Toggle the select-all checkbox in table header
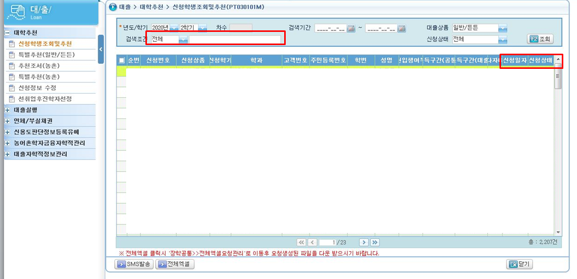577x279 pixels. click(121, 60)
